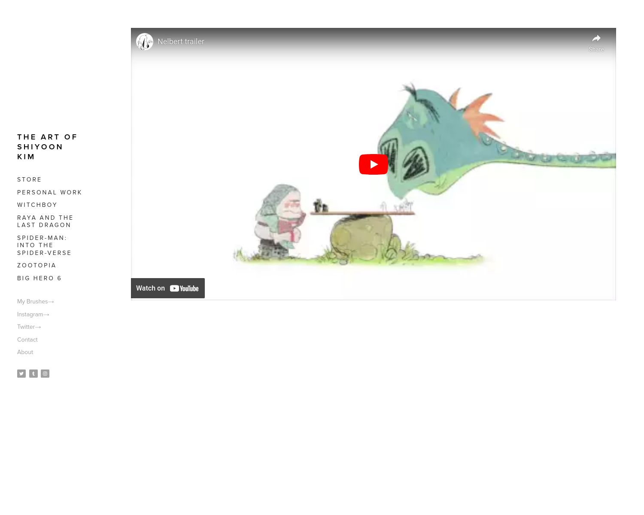Screen dimensions: 644x515
Task: Open the Nelbert trailer title link
Action: 181,42
